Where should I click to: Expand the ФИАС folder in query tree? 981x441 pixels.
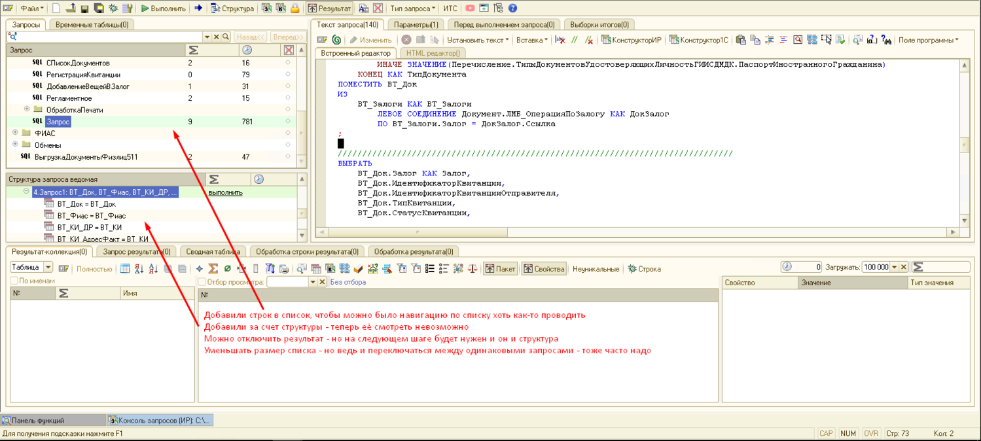tap(15, 133)
